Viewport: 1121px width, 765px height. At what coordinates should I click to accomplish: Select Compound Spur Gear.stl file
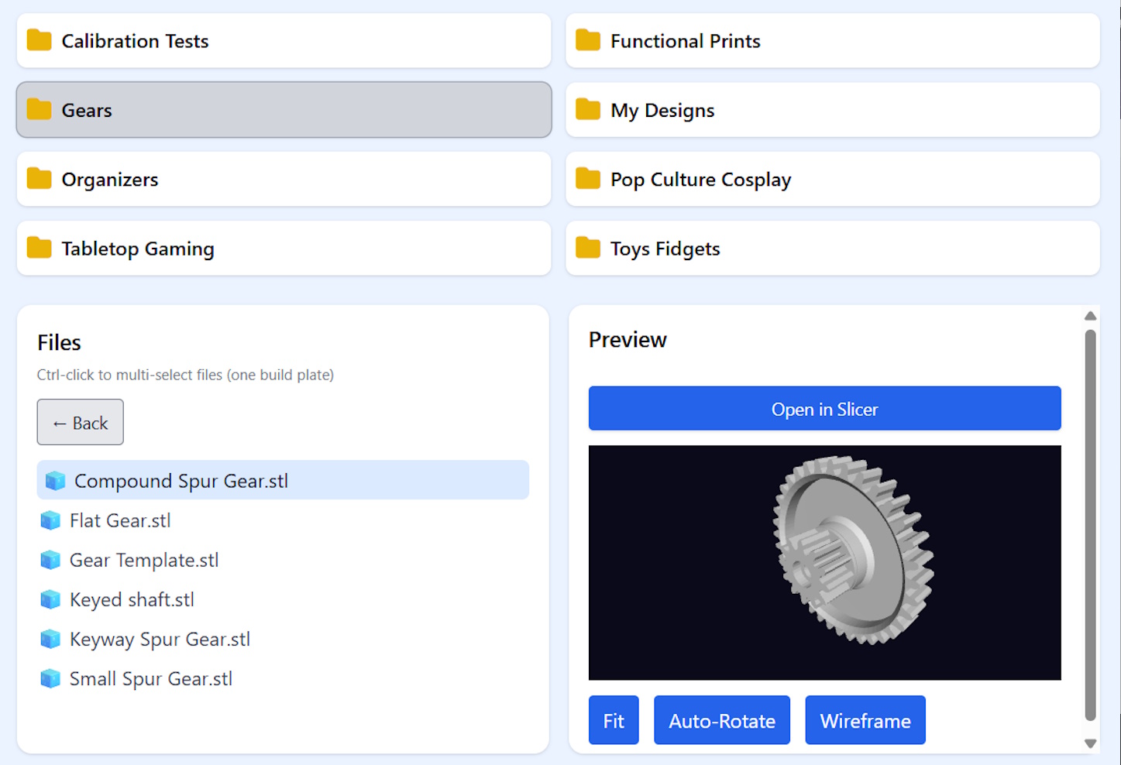click(x=283, y=480)
